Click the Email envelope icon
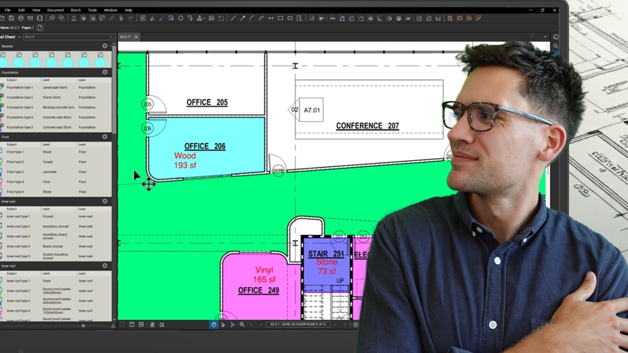The width and height of the screenshot is (628, 353). pos(30,18)
